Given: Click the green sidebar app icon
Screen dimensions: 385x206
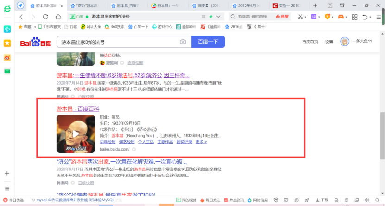Looking at the screenshot, I should pos(7,29).
